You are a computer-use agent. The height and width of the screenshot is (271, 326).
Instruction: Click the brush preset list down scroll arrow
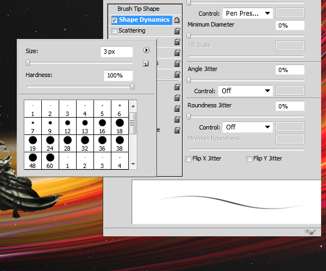(x=133, y=164)
